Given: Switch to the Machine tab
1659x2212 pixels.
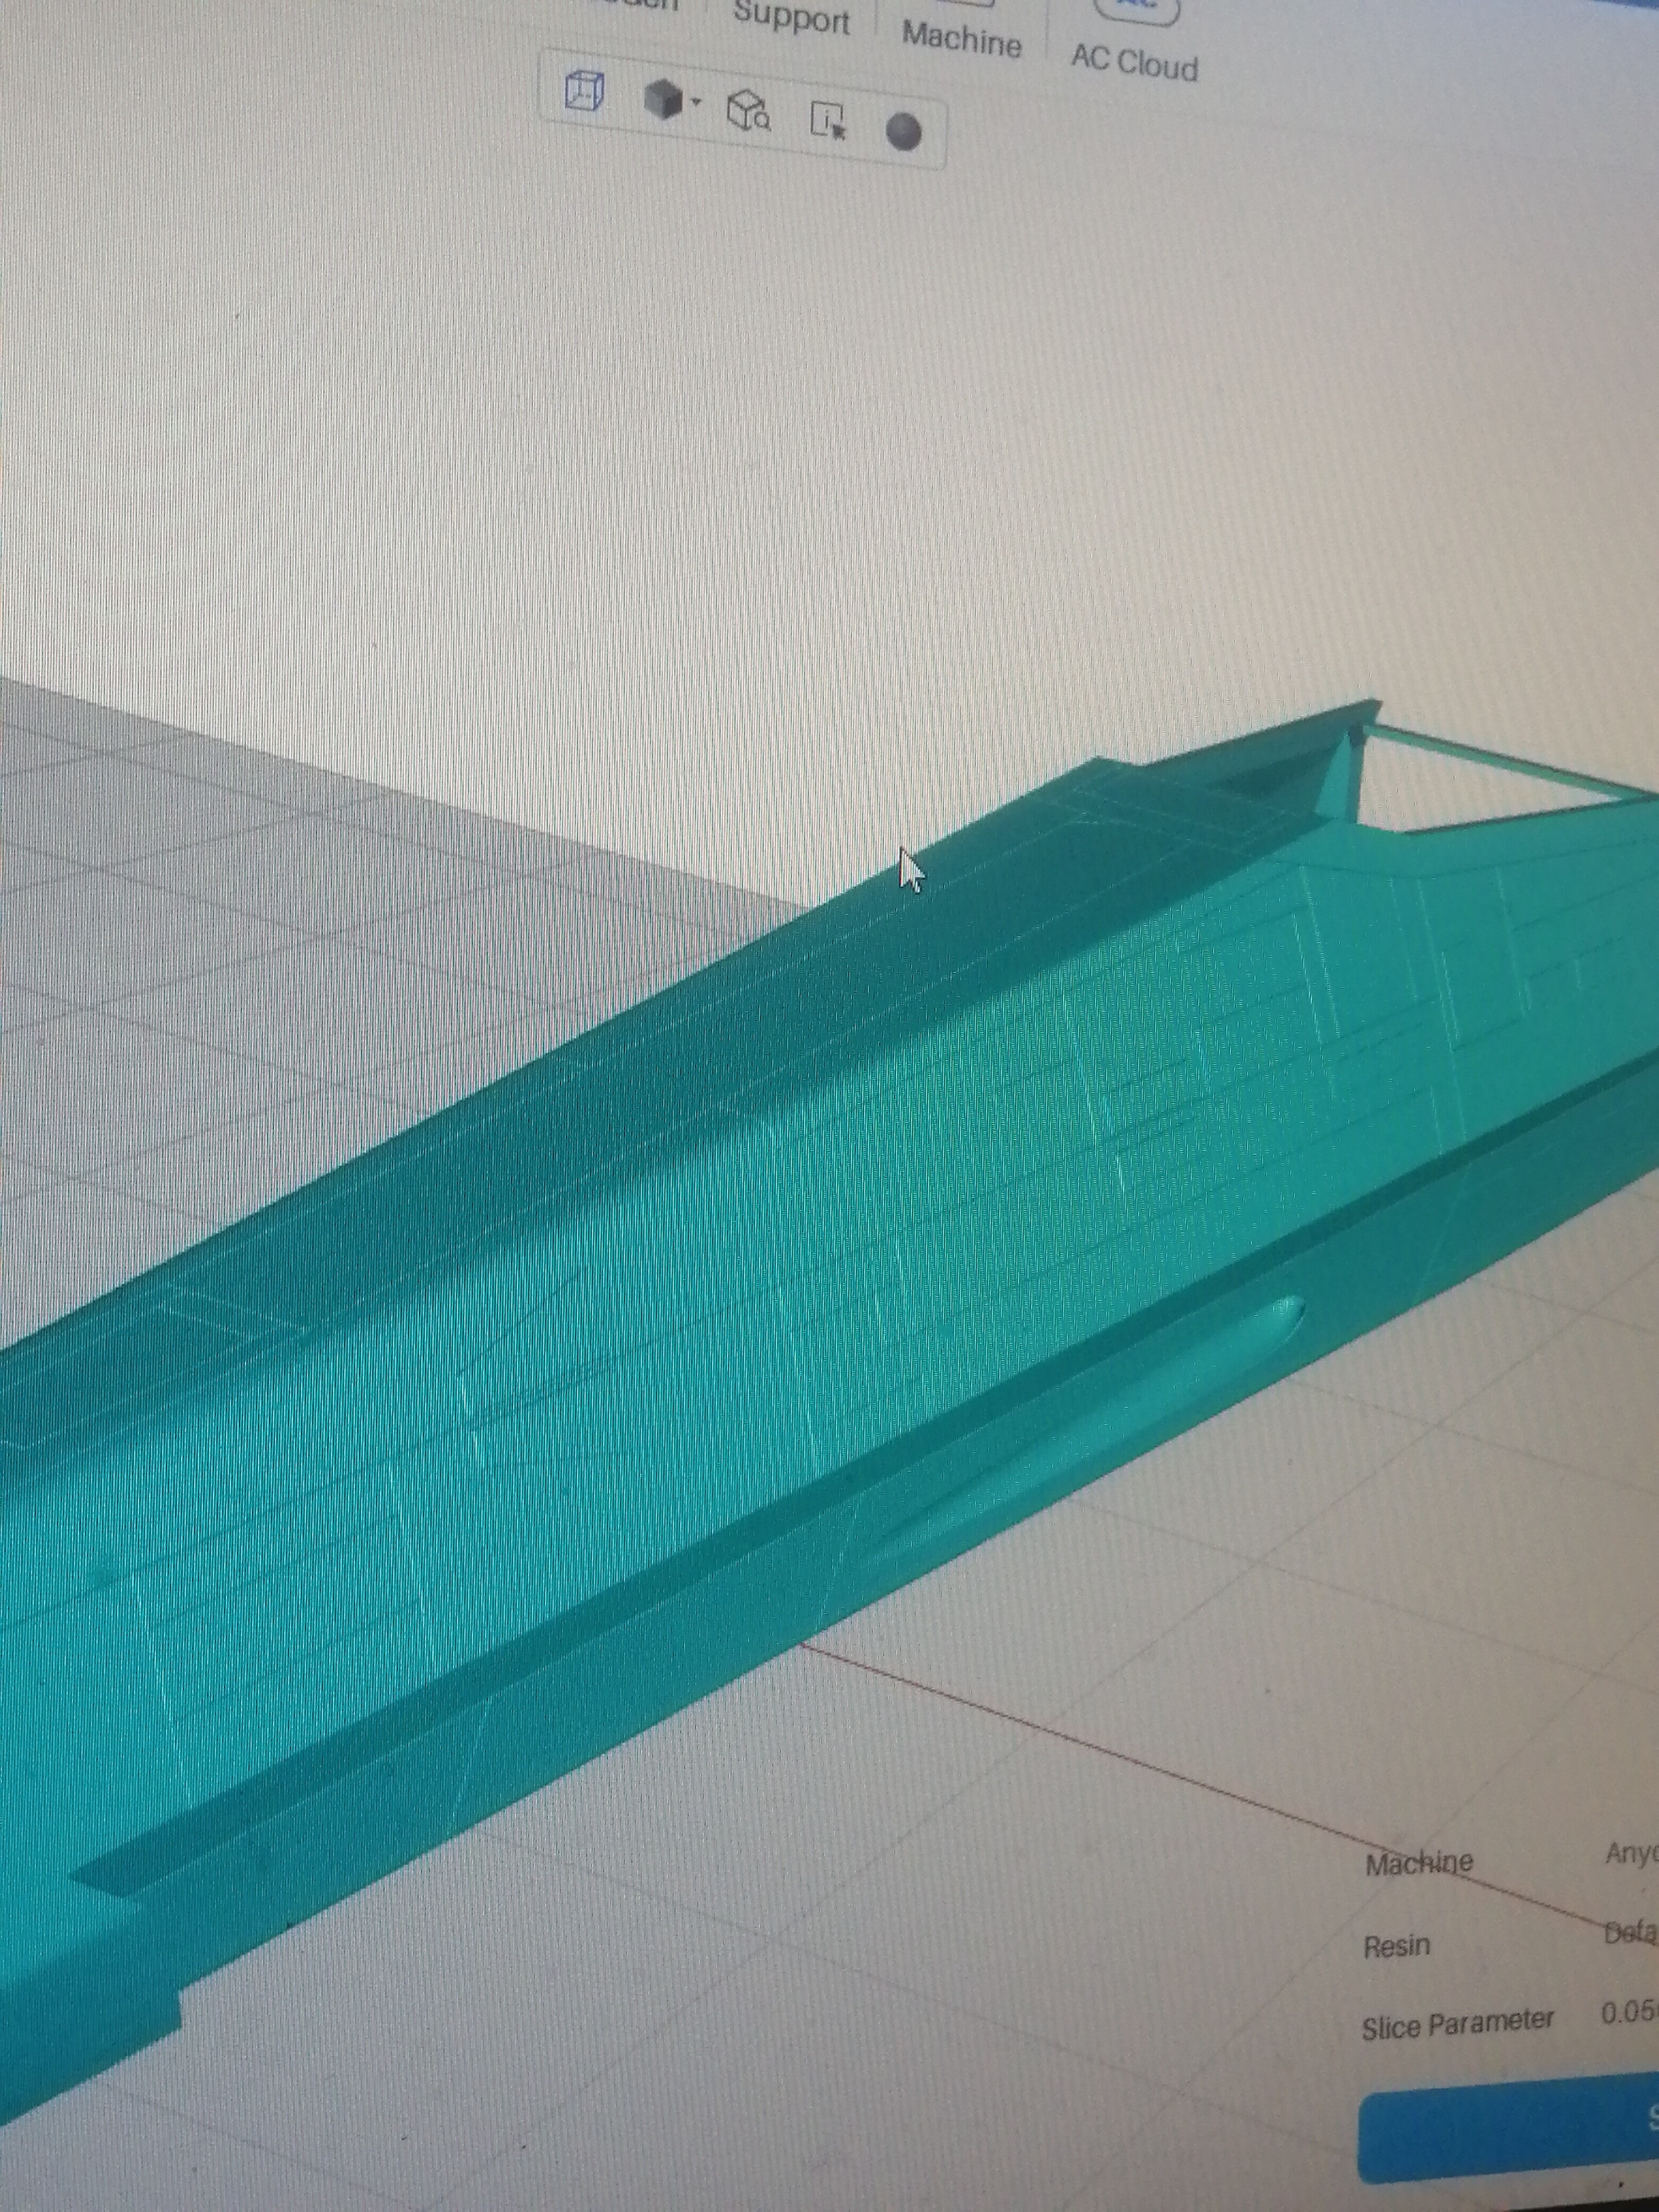Looking at the screenshot, I should pyautogui.click(x=961, y=40).
